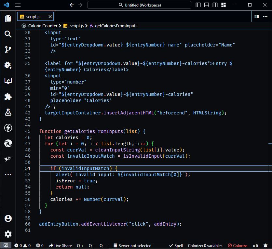Show additional views ellipsis in activity bar
The height and width of the screenshot is (249, 272).
pyautogui.click(x=8, y=175)
